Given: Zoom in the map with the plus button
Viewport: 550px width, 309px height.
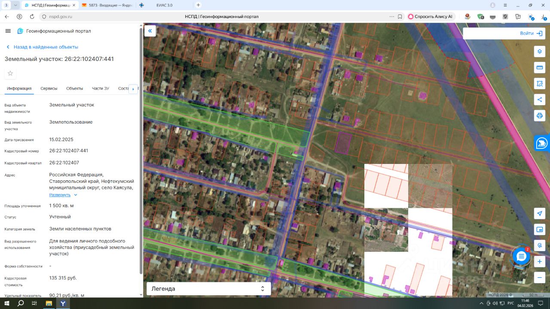Looking at the screenshot, I should pyautogui.click(x=540, y=261).
